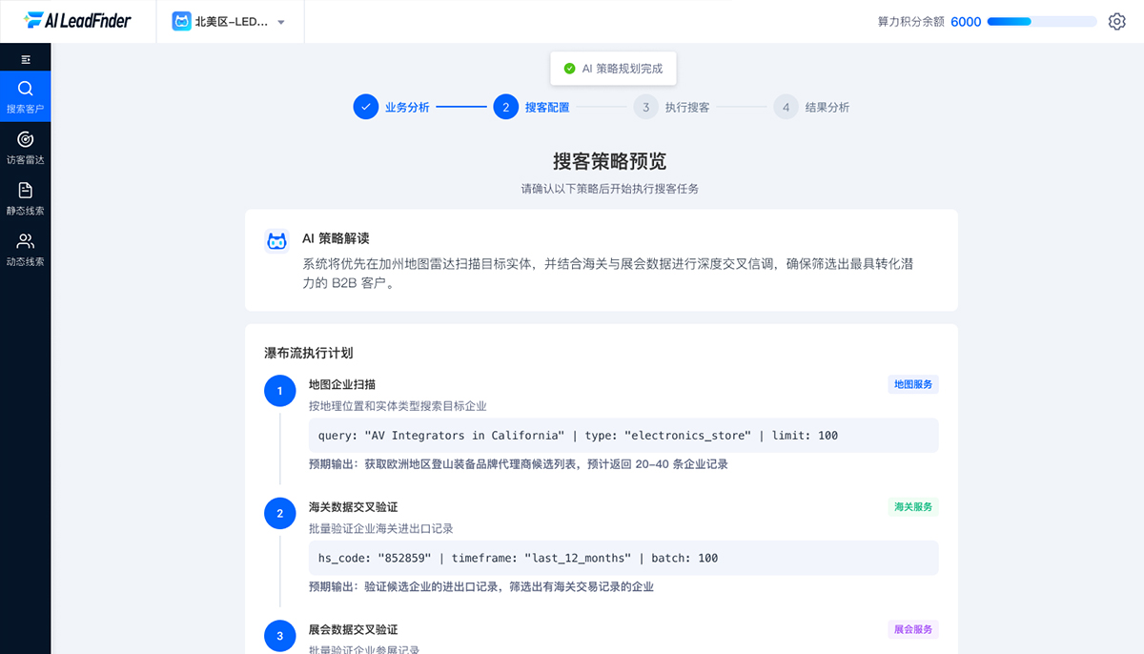The width and height of the screenshot is (1144, 654).
Task: Click the AV Integrators query code block
Action: click(623, 436)
